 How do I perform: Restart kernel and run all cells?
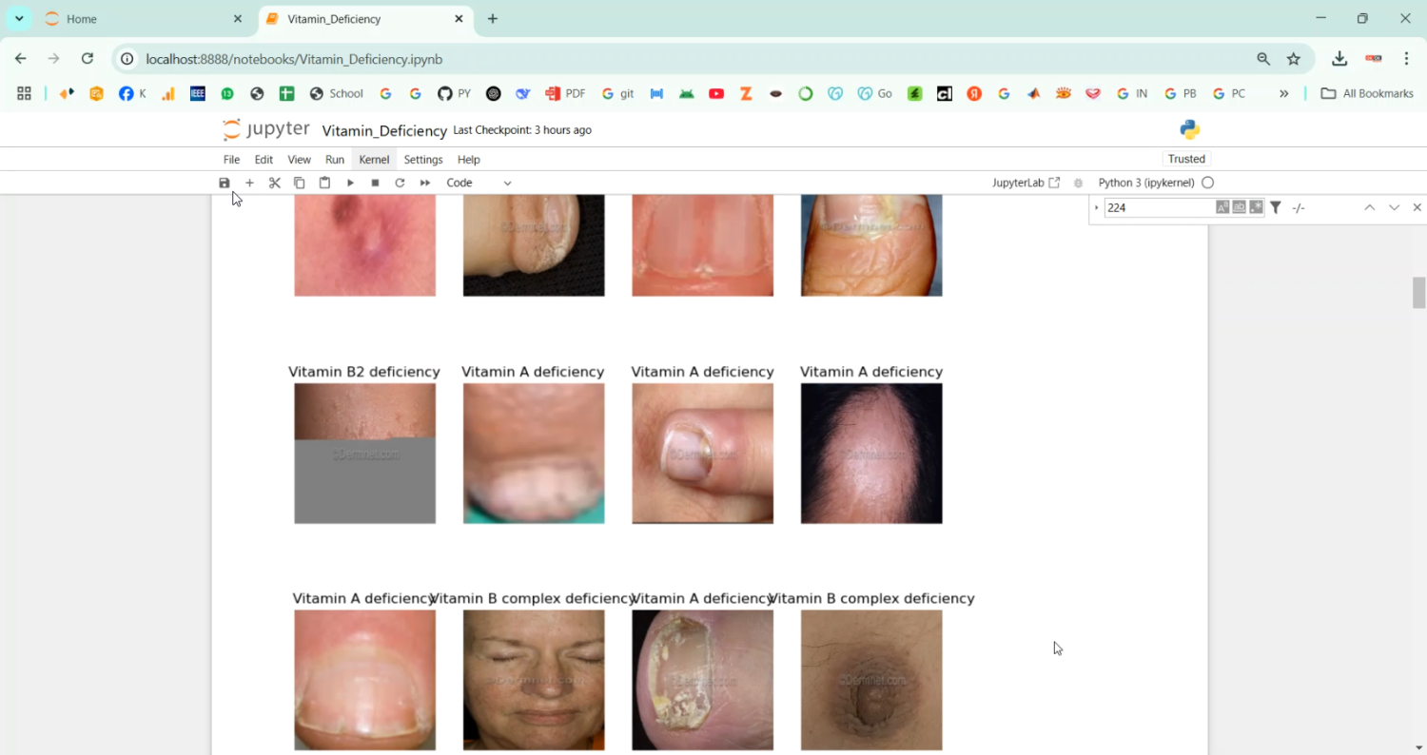tap(424, 182)
